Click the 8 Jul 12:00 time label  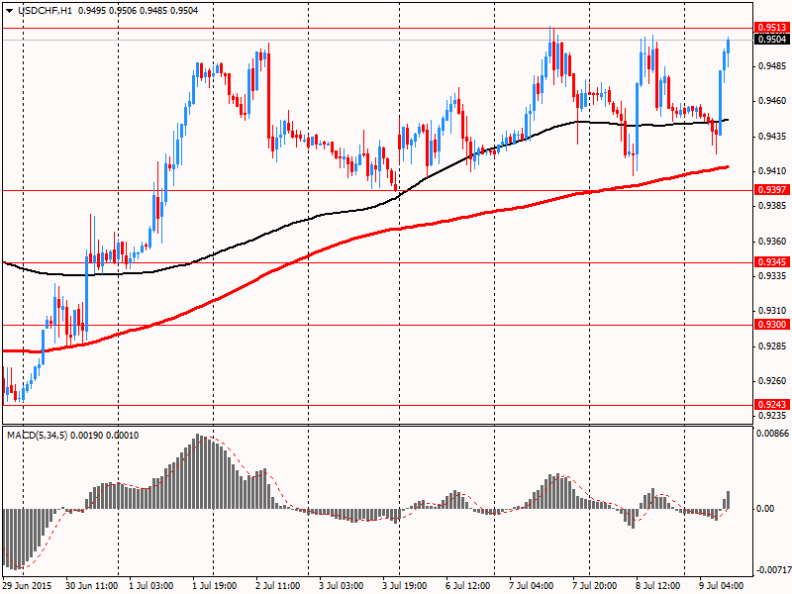click(658, 586)
